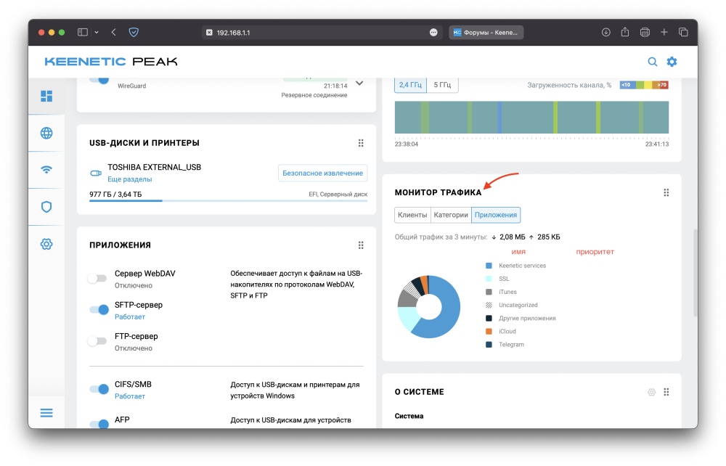Show Safari tab overview icon
726x466 pixels.
683,32
